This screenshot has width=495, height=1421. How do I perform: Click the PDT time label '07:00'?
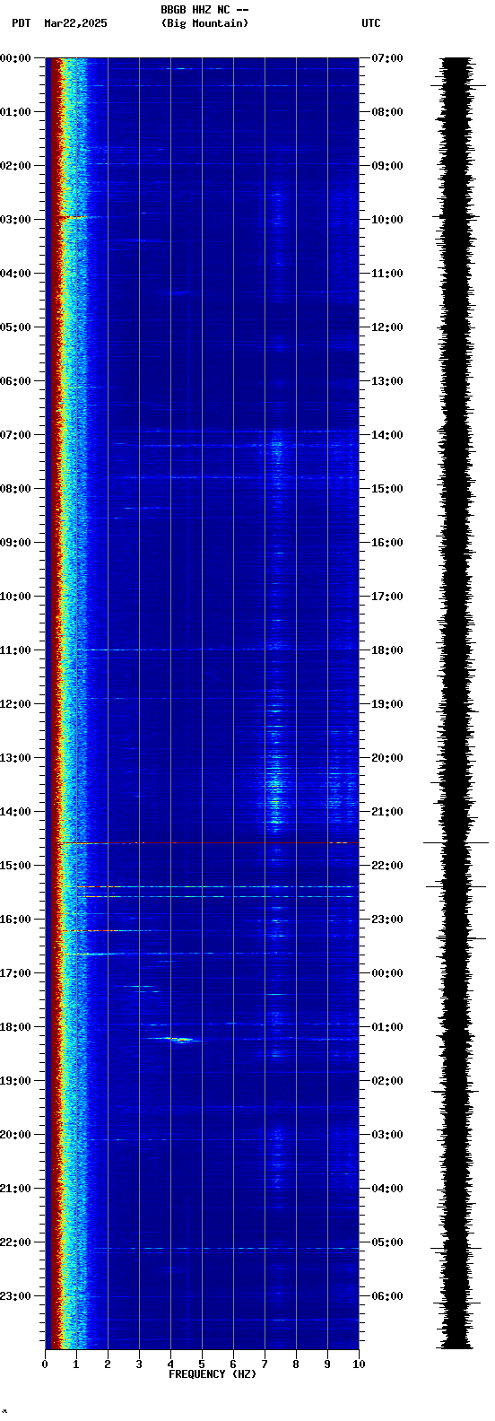coord(15,435)
